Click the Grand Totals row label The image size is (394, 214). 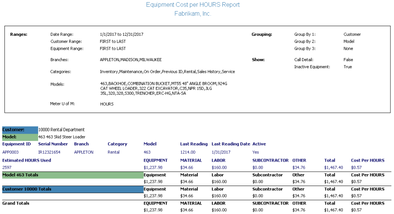(18, 203)
